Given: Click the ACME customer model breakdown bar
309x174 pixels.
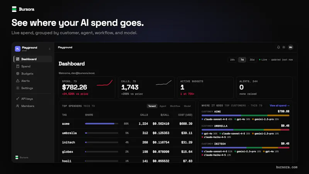Looking at the screenshot, I should [x=245, y=115].
